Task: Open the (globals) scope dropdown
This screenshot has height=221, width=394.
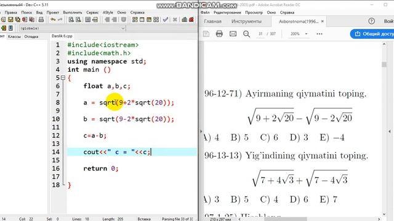Action: 123,28
